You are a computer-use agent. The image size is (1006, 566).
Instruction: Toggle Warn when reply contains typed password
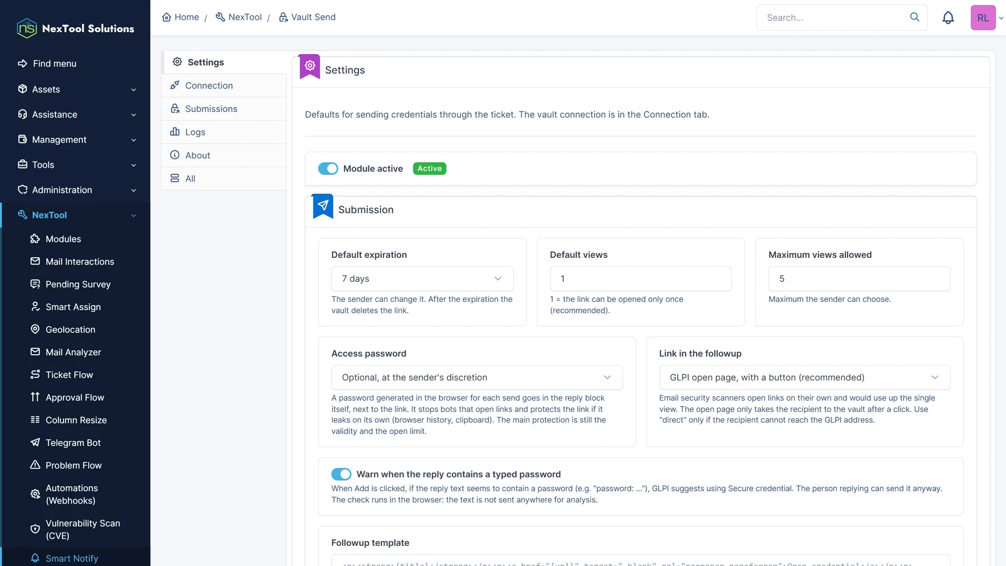341,474
